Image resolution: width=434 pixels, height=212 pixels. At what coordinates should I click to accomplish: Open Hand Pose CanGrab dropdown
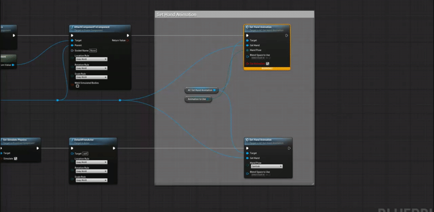(266, 166)
